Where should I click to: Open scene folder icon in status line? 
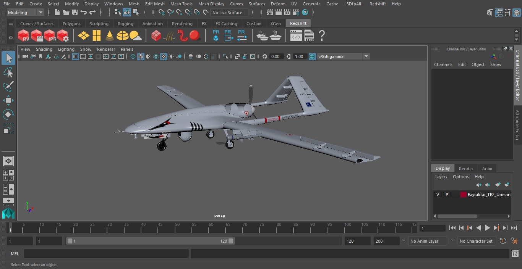tap(66, 13)
